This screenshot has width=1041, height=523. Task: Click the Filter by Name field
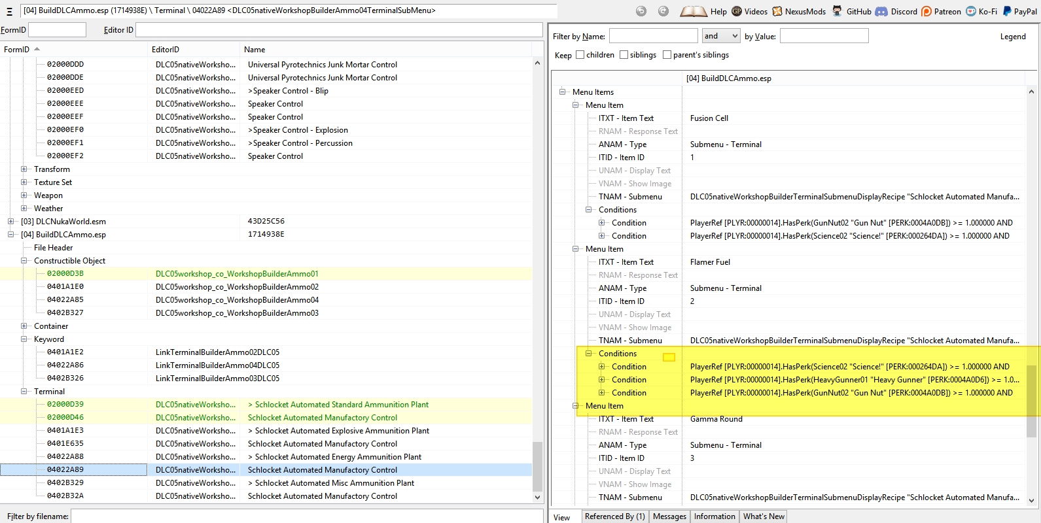tap(654, 36)
